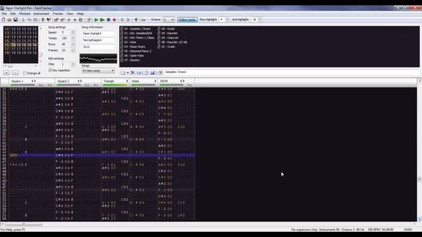This screenshot has width=422, height=237.
Task: Enable the Change all checkbox
Action: point(25,73)
